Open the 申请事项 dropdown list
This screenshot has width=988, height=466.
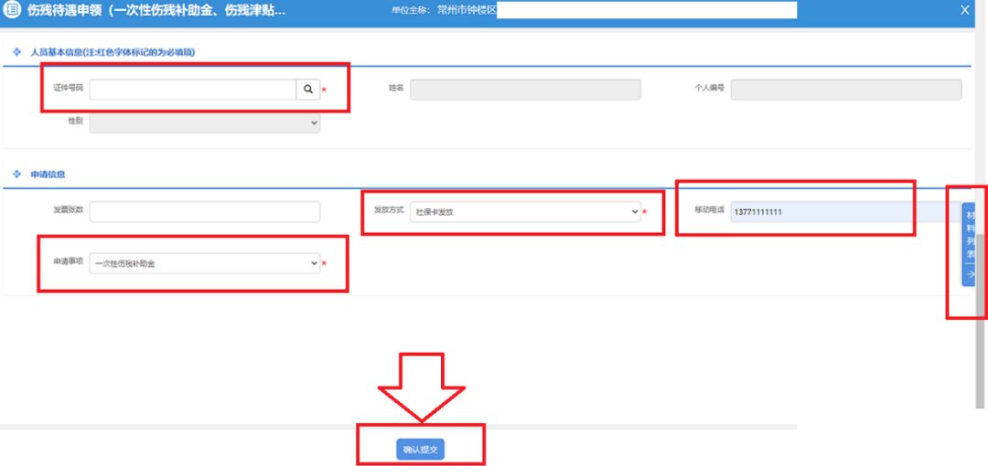(205, 263)
